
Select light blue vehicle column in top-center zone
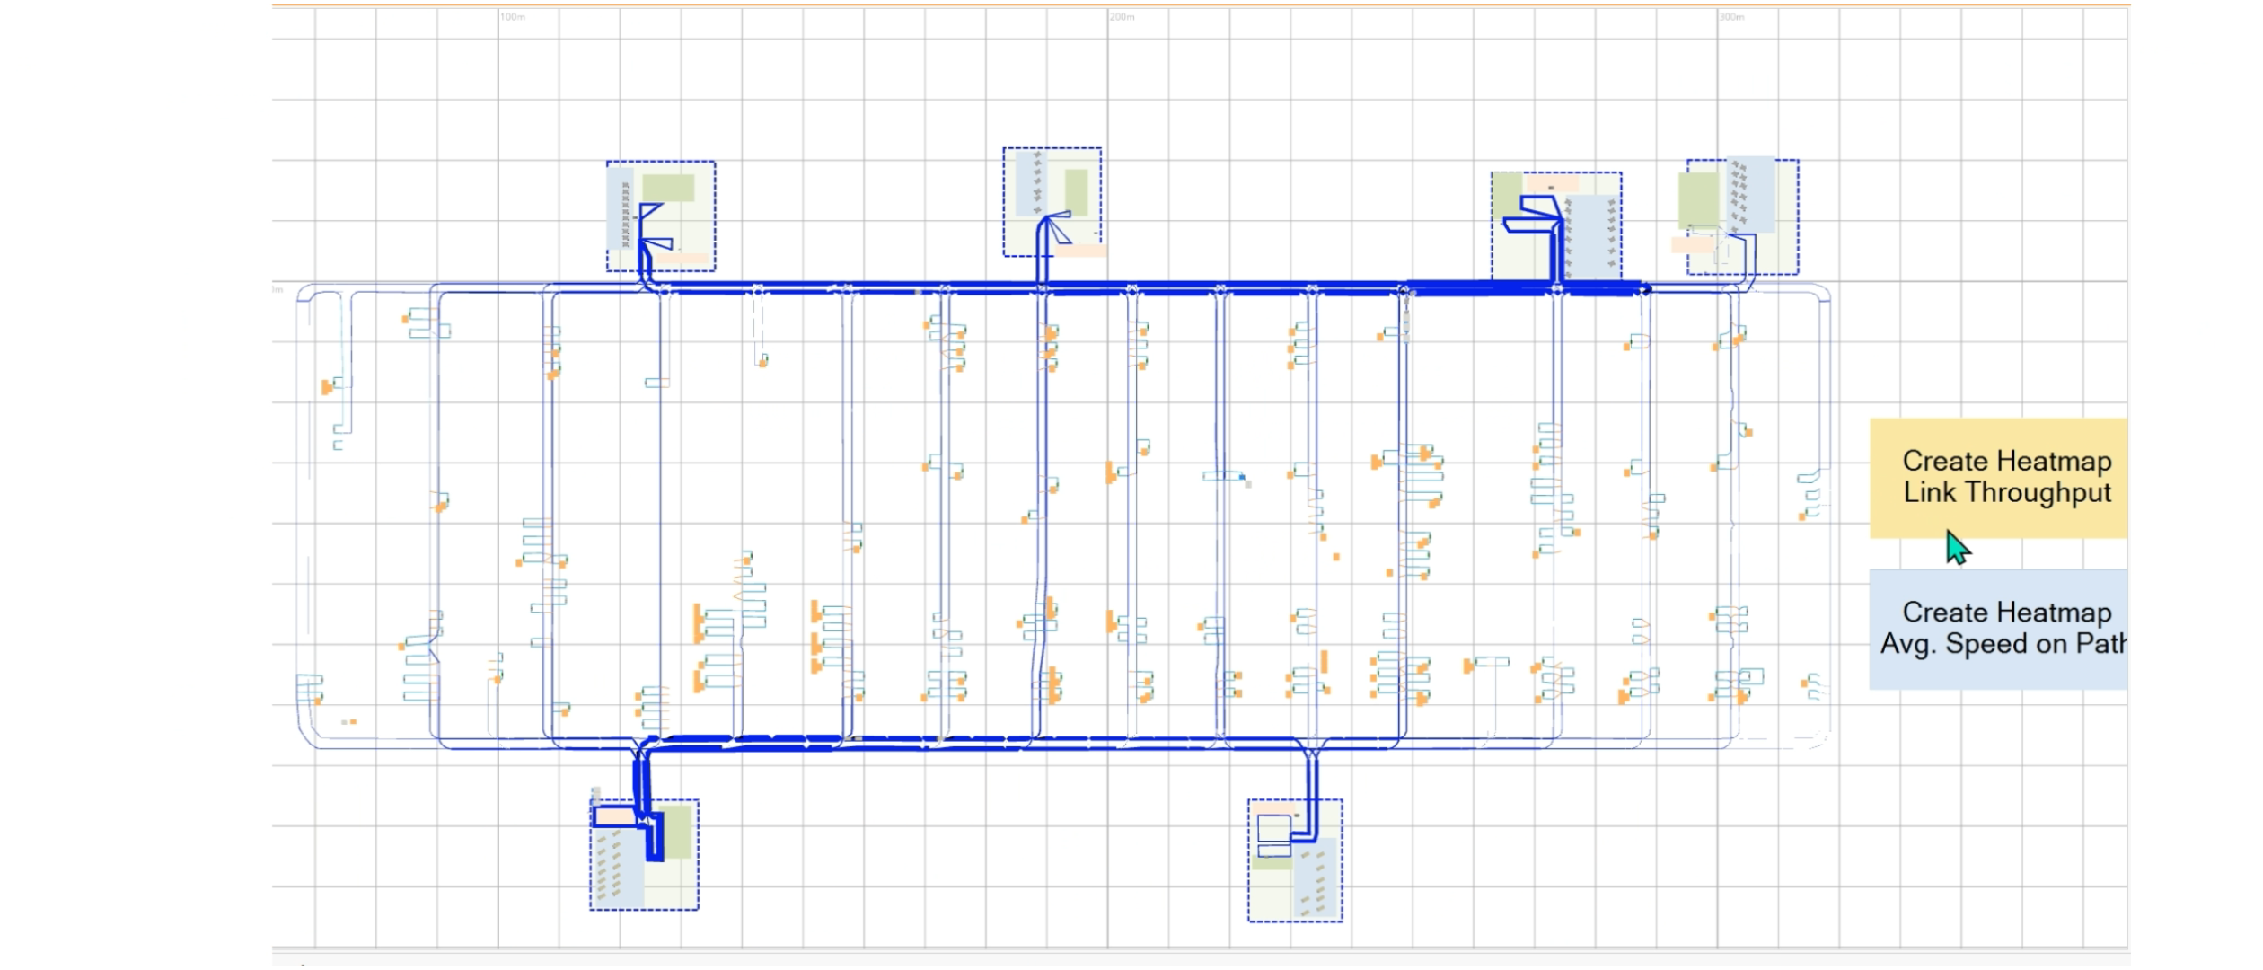tap(1030, 184)
